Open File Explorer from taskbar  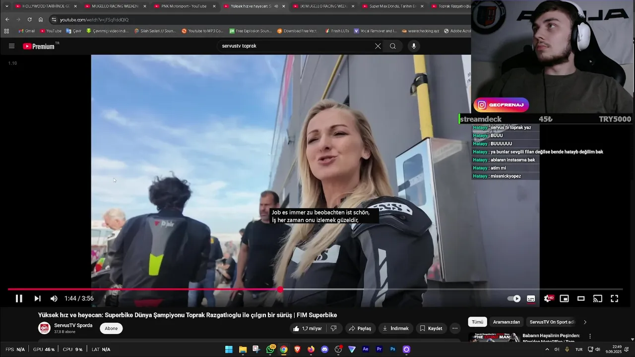(x=243, y=350)
